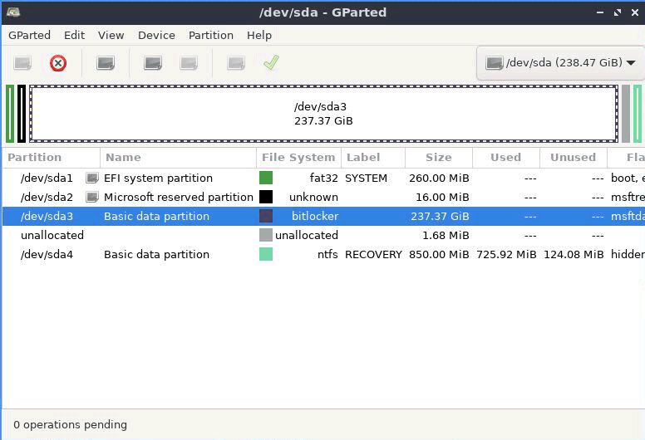Select the unallocated partition row

point(323,235)
